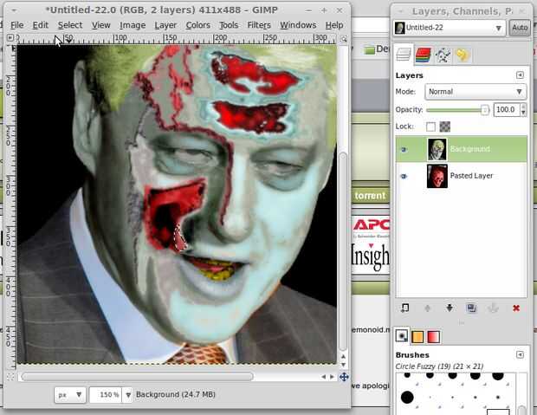
Task: Click the vertical scrollbar of the canvas
Action: tap(344, 252)
